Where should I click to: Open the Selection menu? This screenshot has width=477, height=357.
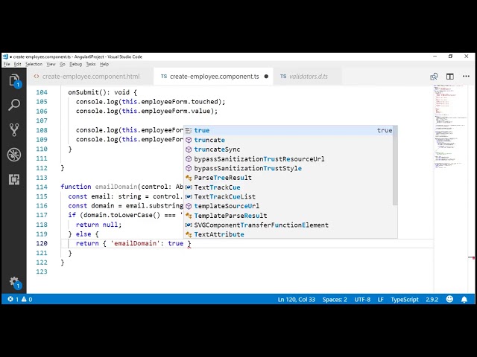[x=34, y=64]
